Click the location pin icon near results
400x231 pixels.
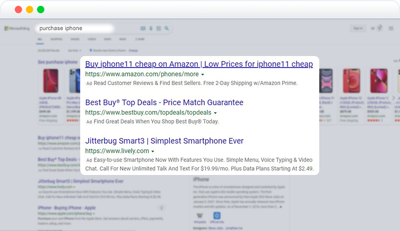pyautogui.click(x=91, y=50)
